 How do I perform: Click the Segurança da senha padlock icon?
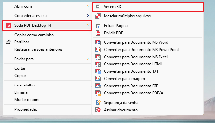pyautogui.click(x=98, y=103)
